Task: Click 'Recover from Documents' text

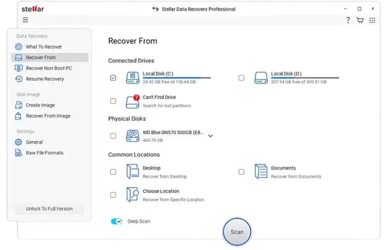Action: (296, 177)
